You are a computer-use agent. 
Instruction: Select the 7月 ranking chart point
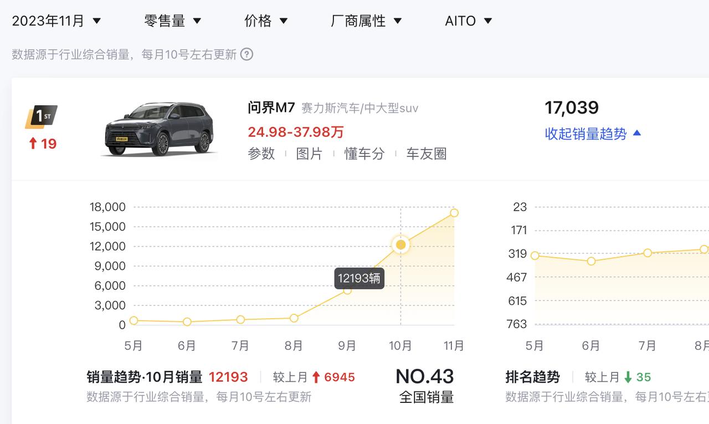click(648, 253)
